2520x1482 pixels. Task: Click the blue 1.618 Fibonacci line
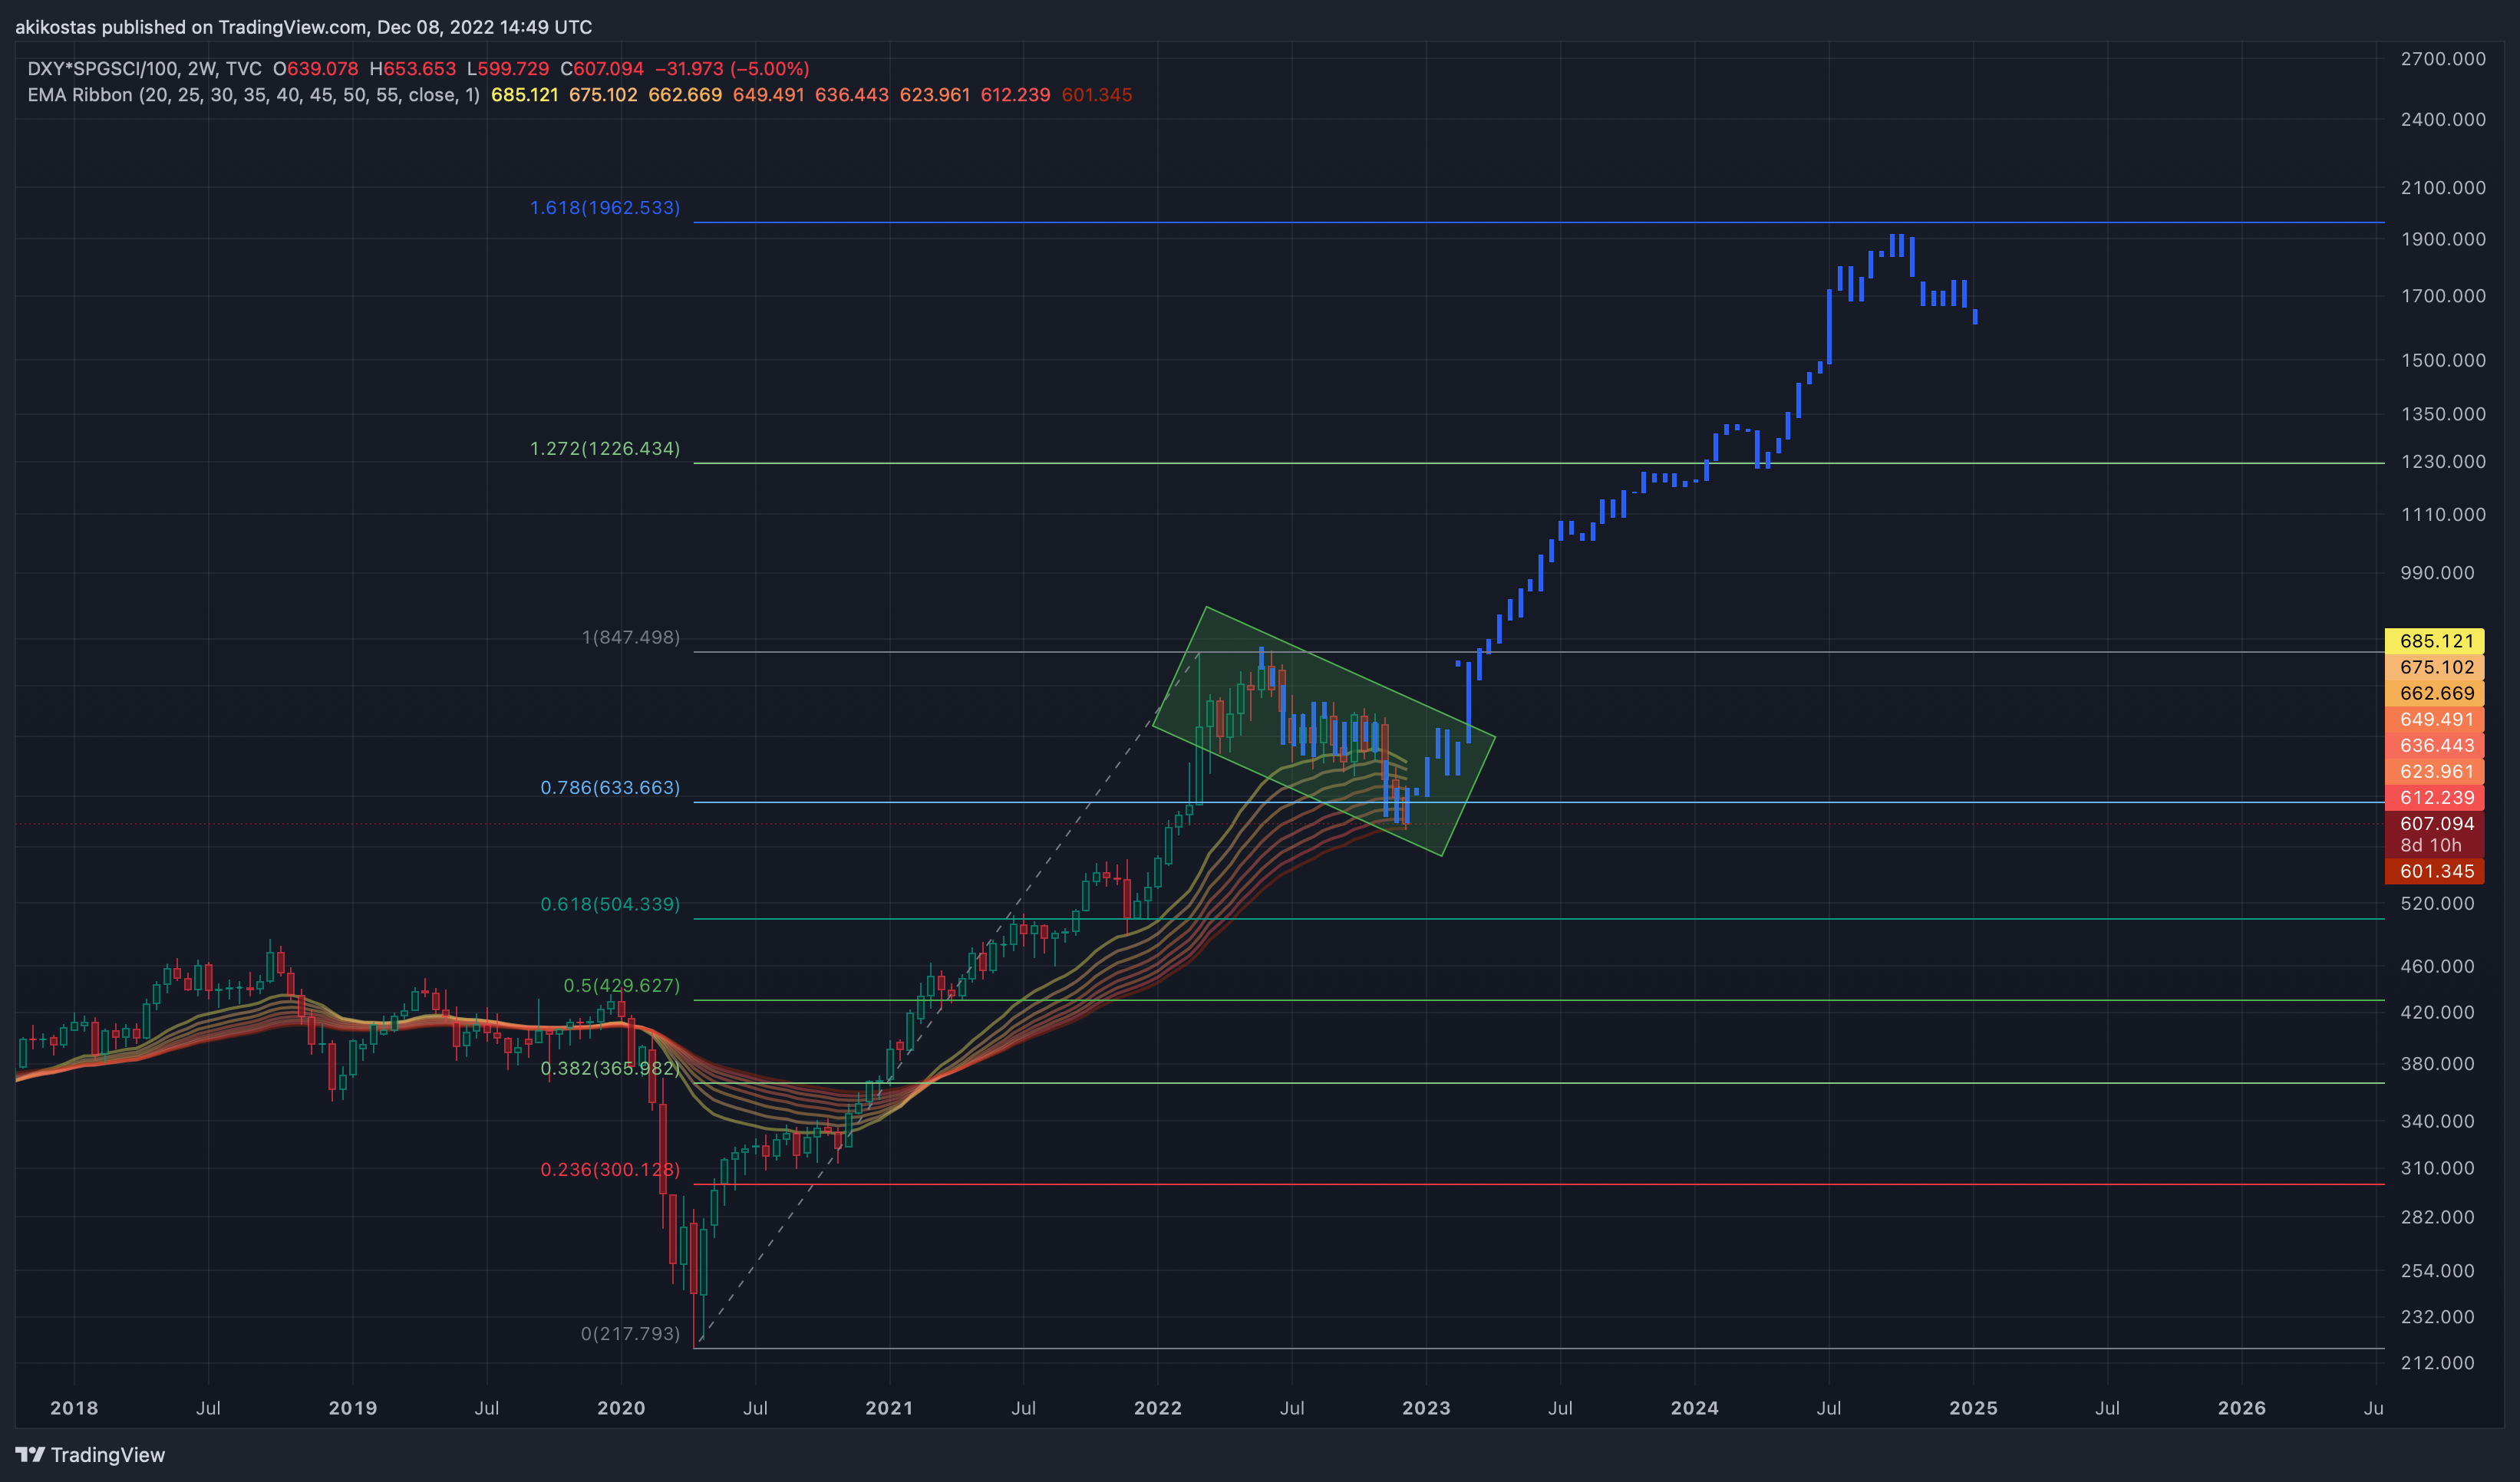coord(1539,223)
